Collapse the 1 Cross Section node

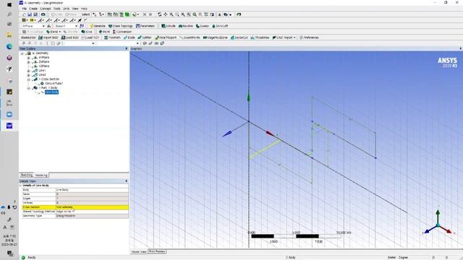tap(29, 79)
